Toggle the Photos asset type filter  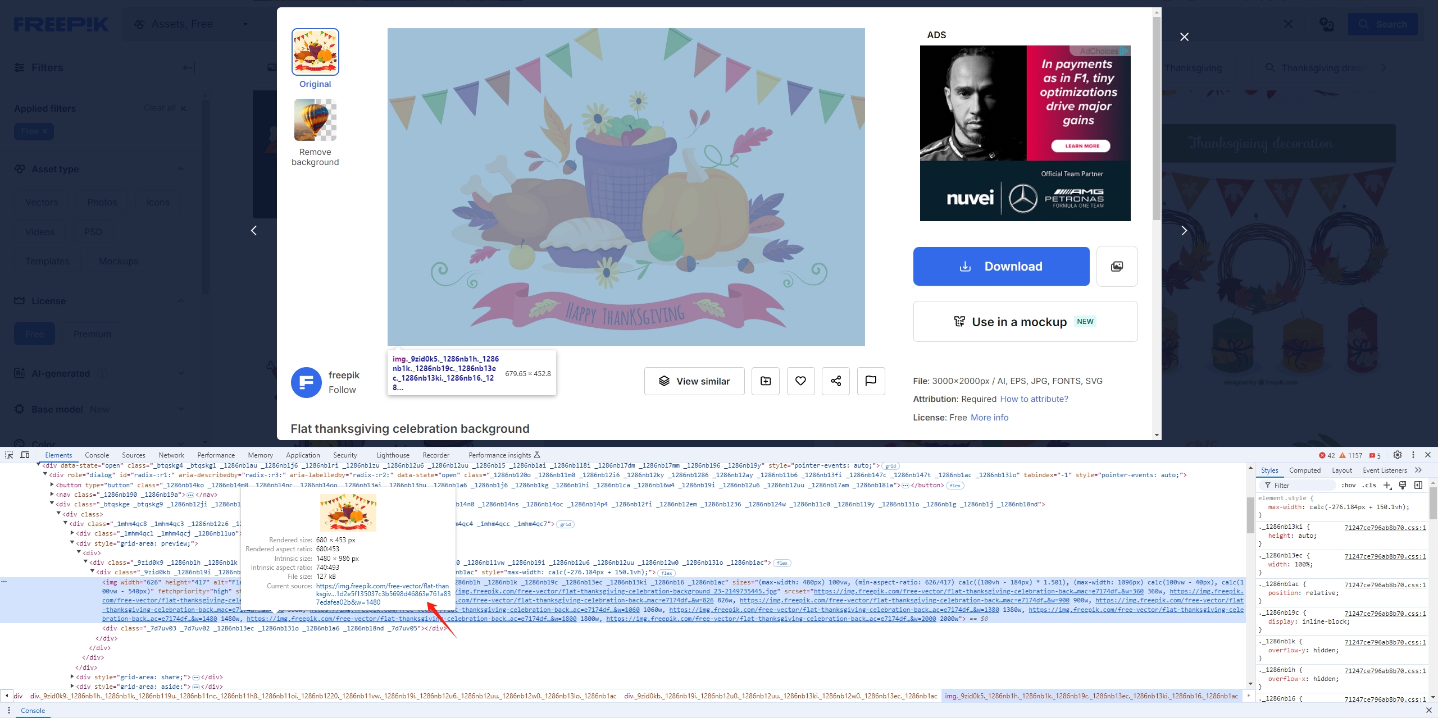click(x=102, y=202)
